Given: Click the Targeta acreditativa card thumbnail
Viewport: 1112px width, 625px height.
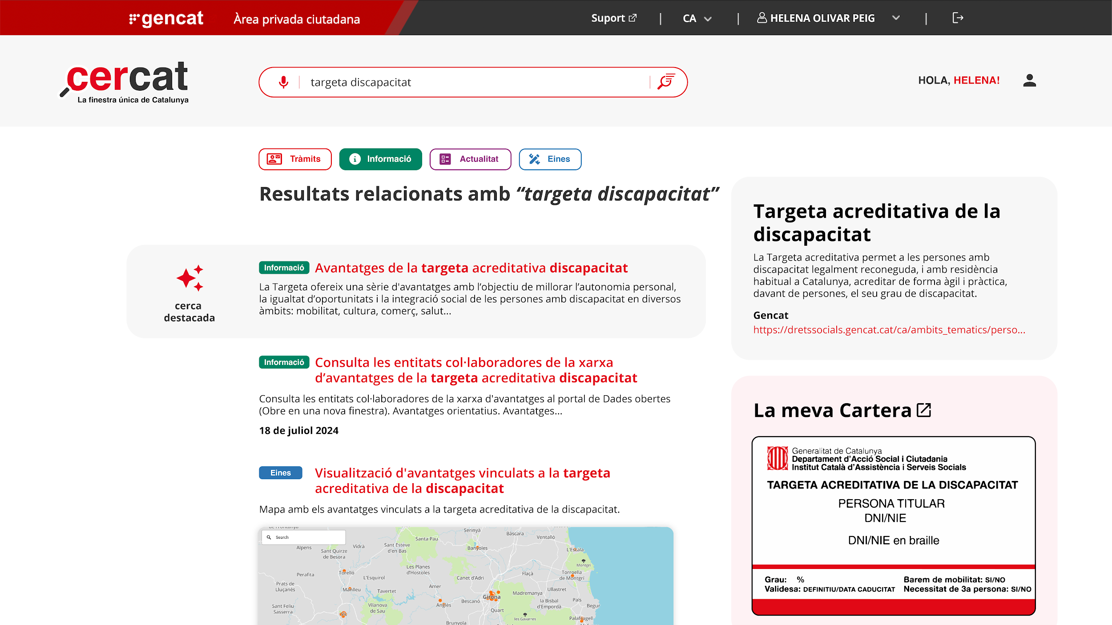Looking at the screenshot, I should [x=894, y=526].
